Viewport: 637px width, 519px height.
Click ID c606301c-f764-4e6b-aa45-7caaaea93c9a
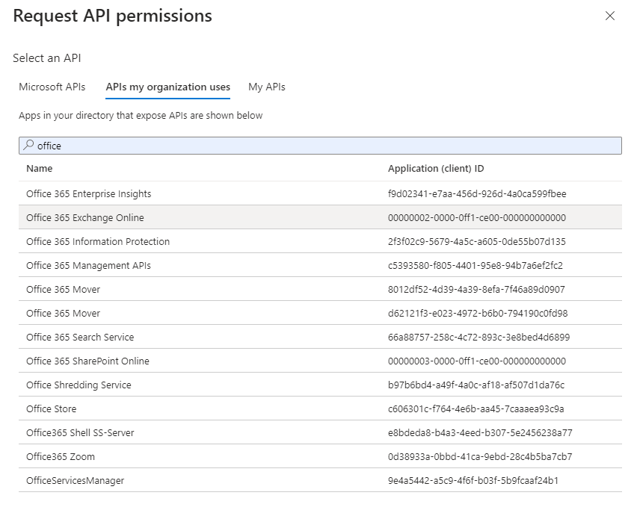coord(476,408)
